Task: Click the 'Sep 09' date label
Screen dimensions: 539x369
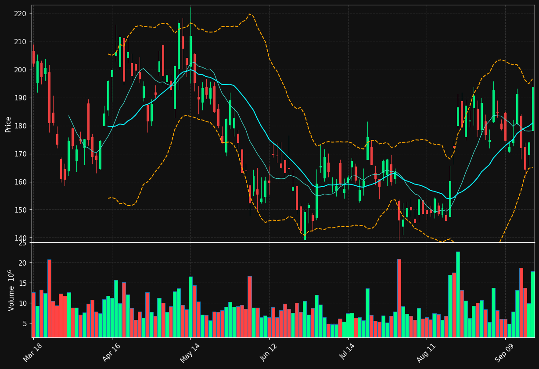Action: click(505, 352)
